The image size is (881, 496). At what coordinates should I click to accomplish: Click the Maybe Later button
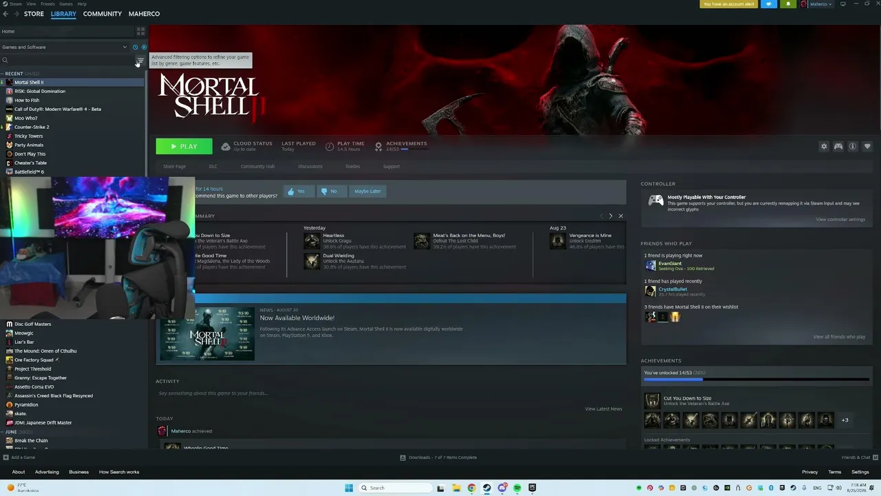tap(368, 191)
